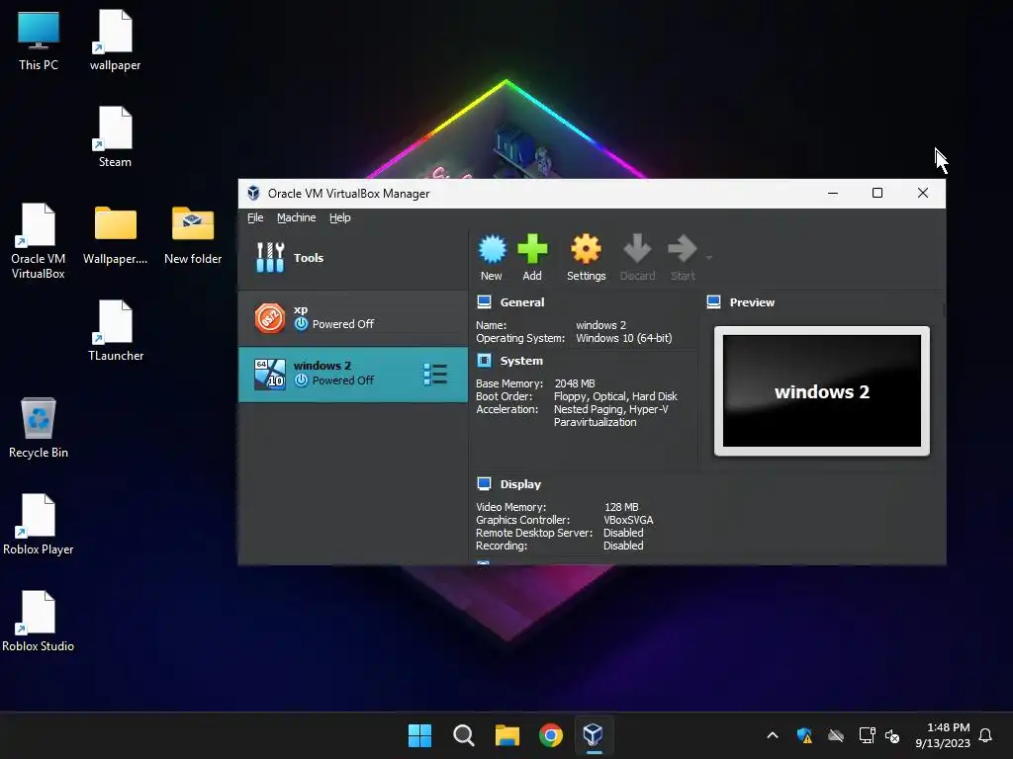Open the Help menu
The image size is (1013, 759).
(340, 217)
